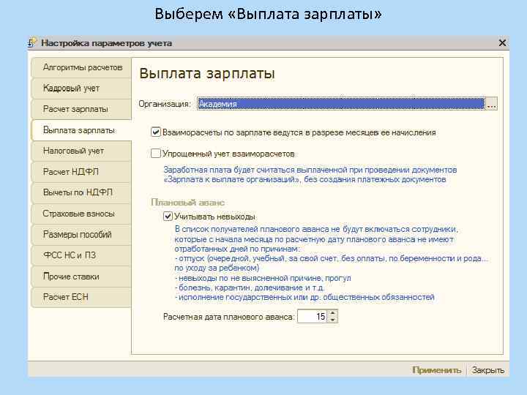This screenshot has height=395, width=527.
Task: Increase planned advance date with up arrow
Action: coord(333,313)
